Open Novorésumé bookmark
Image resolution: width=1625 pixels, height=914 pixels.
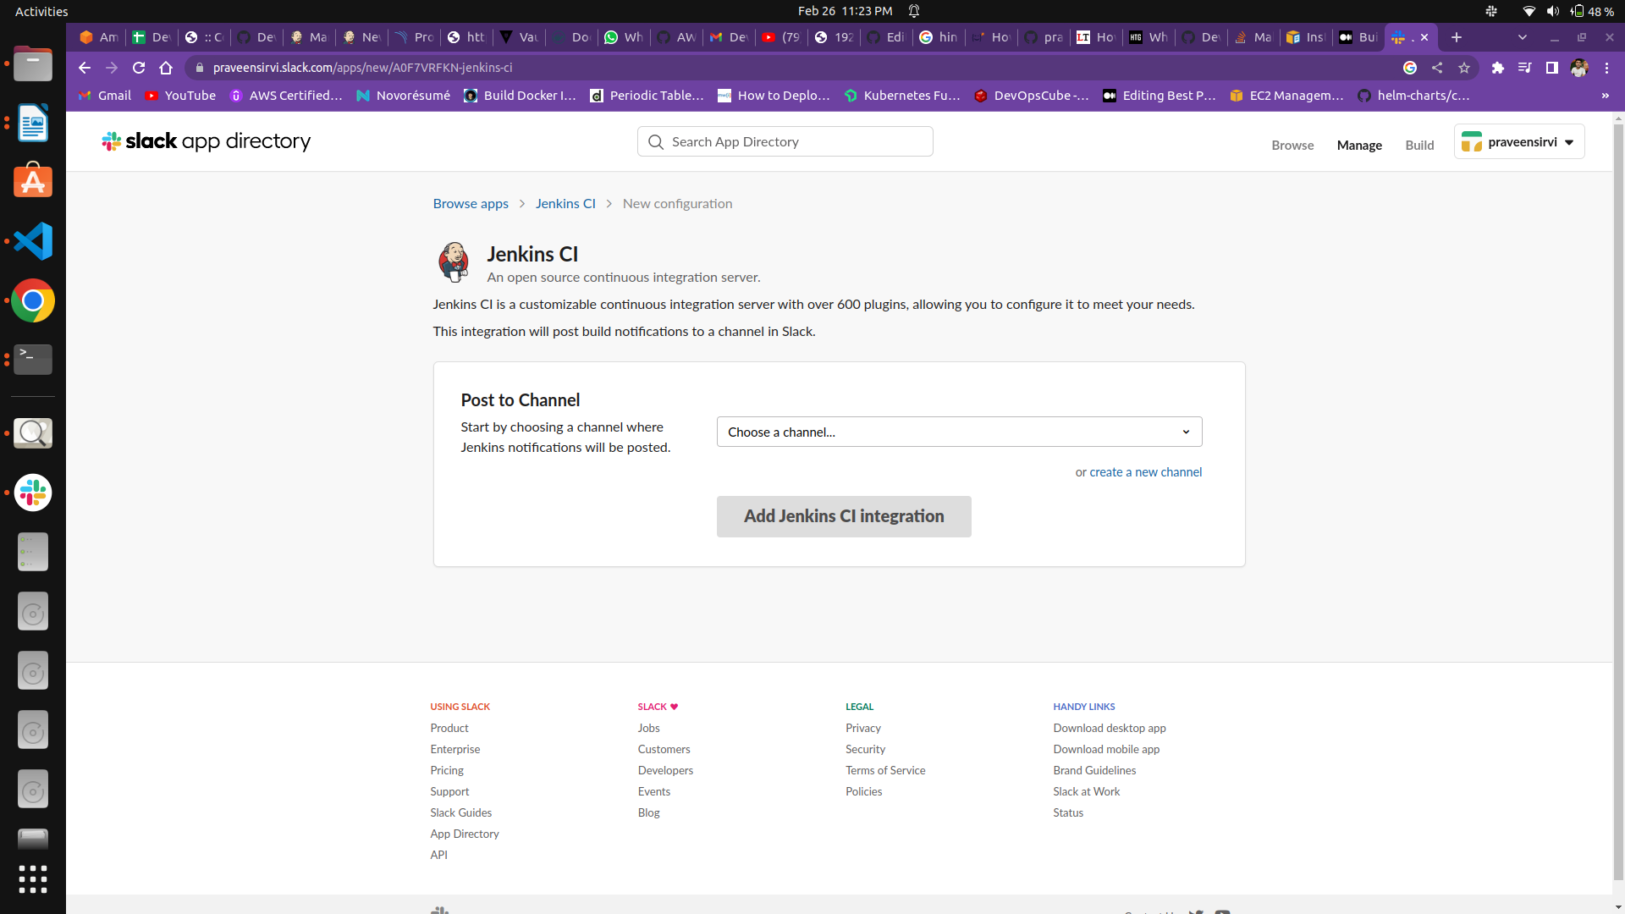tap(404, 96)
